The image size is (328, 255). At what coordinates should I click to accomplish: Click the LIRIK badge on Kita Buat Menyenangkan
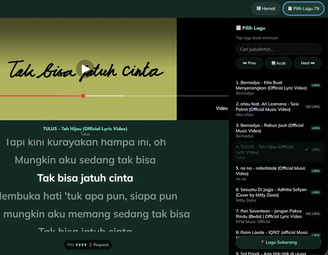point(316,85)
